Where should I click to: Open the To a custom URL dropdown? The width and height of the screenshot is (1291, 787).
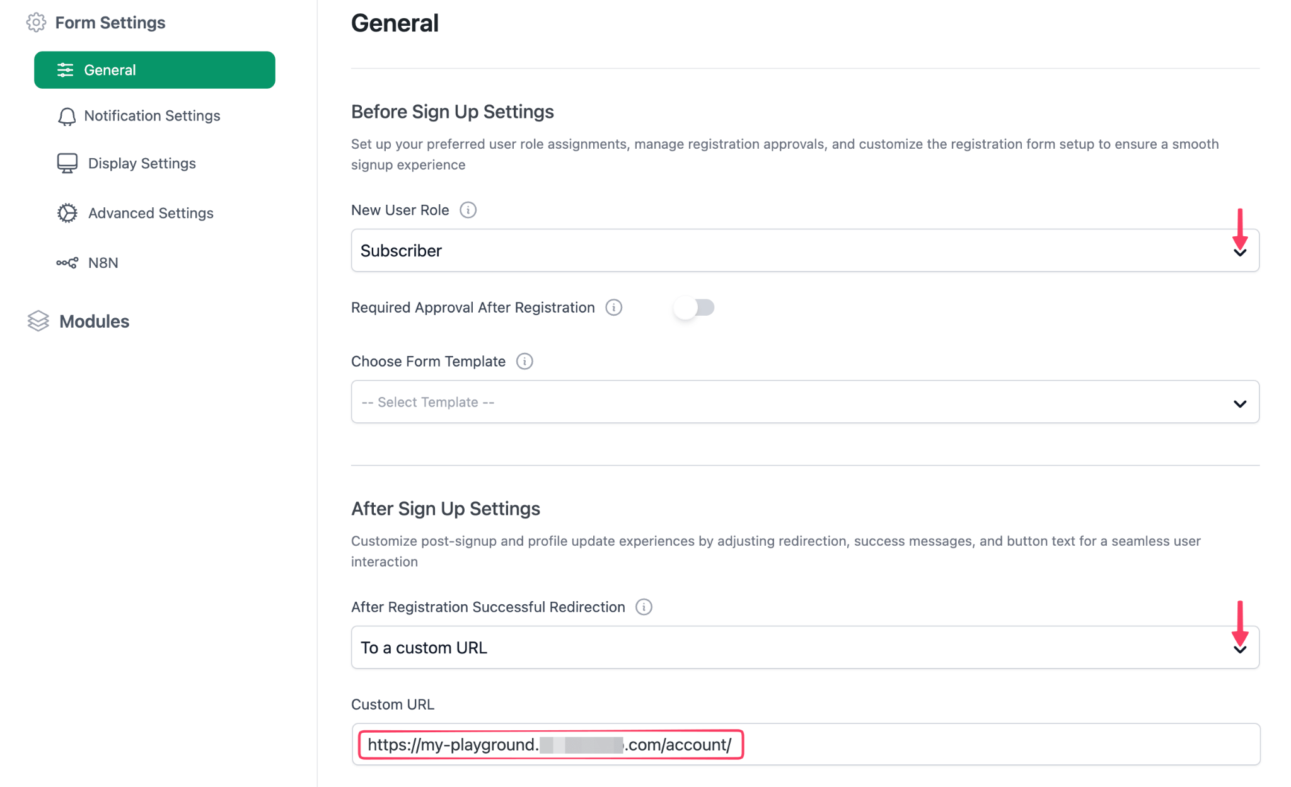click(x=805, y=648)
